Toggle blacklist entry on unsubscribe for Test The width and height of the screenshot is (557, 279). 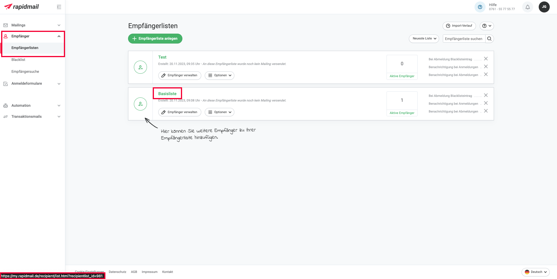coord(486,59)
